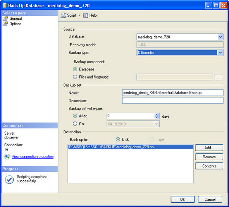Select the medialog_demo_720.bak destination entry
Viewport: 229px width, 207px height.
click(x=131, y=147)
